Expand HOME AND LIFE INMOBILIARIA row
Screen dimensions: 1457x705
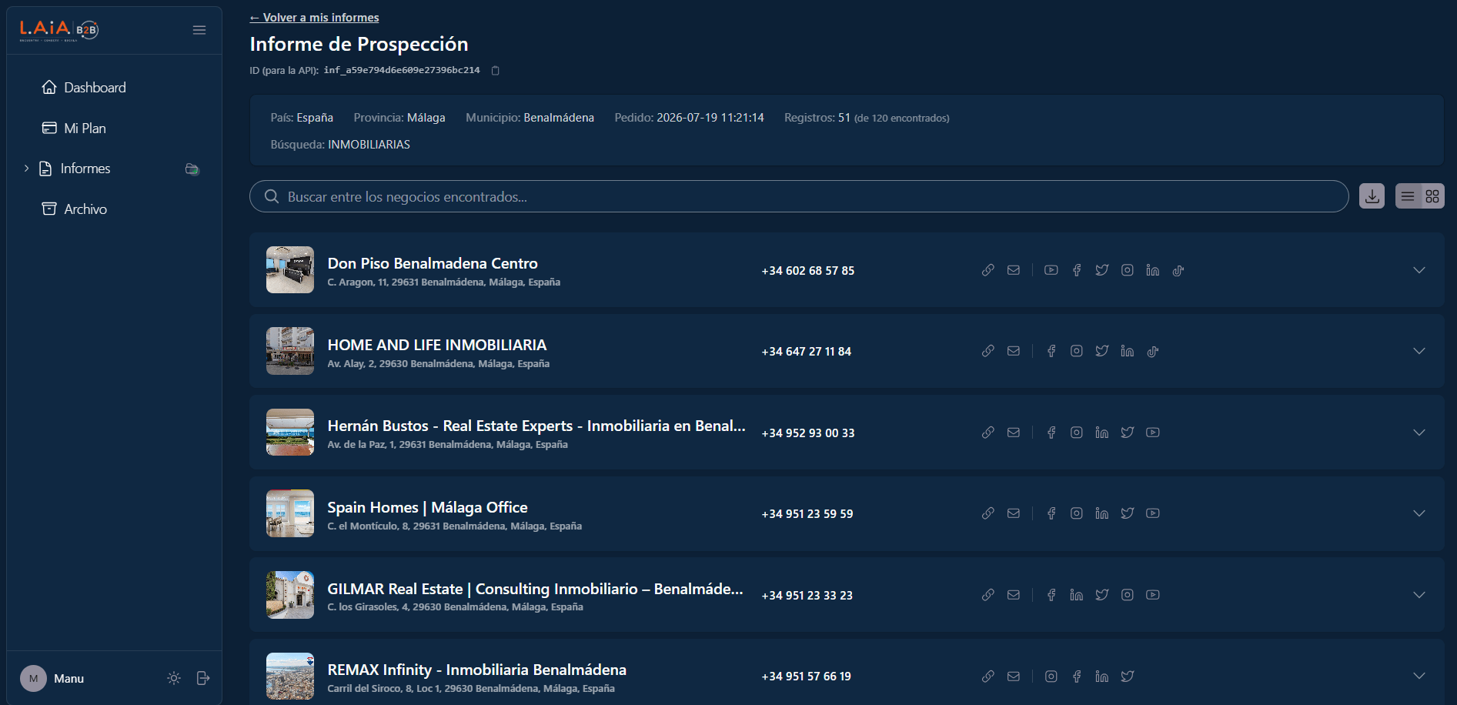coord(1419,351)
